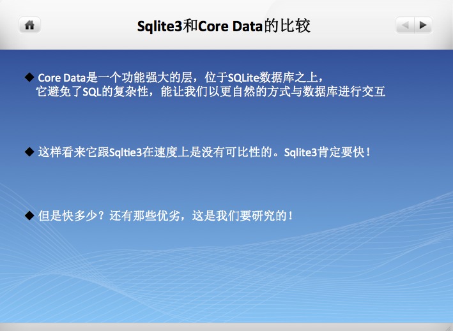Click the line '它避免了SQL的复杂性'
Image resolution: width=453 pixels, height=331 pixels.
[x=211, y=92]
